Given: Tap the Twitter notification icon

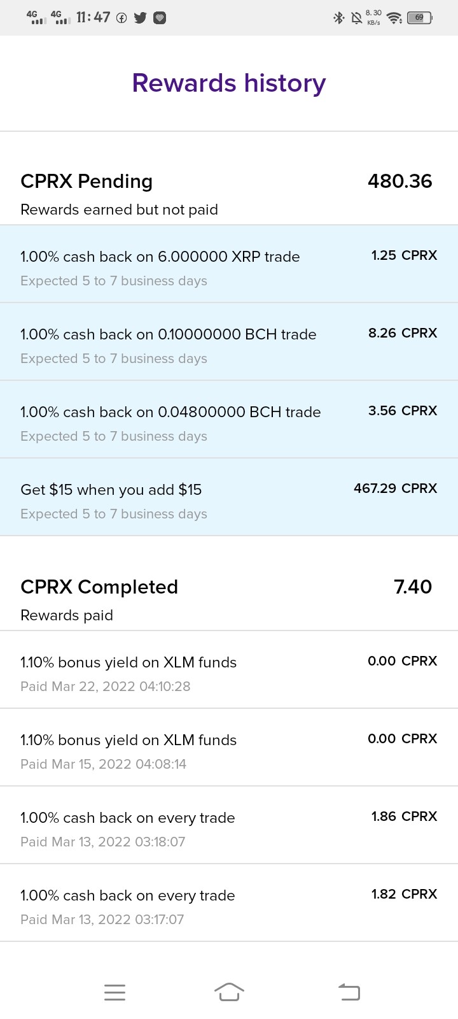Looking at the screenshot, I should pyautogui.click(x=140, y=18).
